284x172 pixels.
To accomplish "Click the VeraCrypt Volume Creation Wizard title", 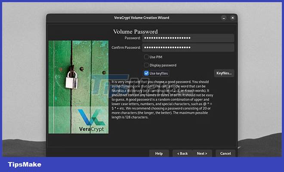I will click(142, 18).
